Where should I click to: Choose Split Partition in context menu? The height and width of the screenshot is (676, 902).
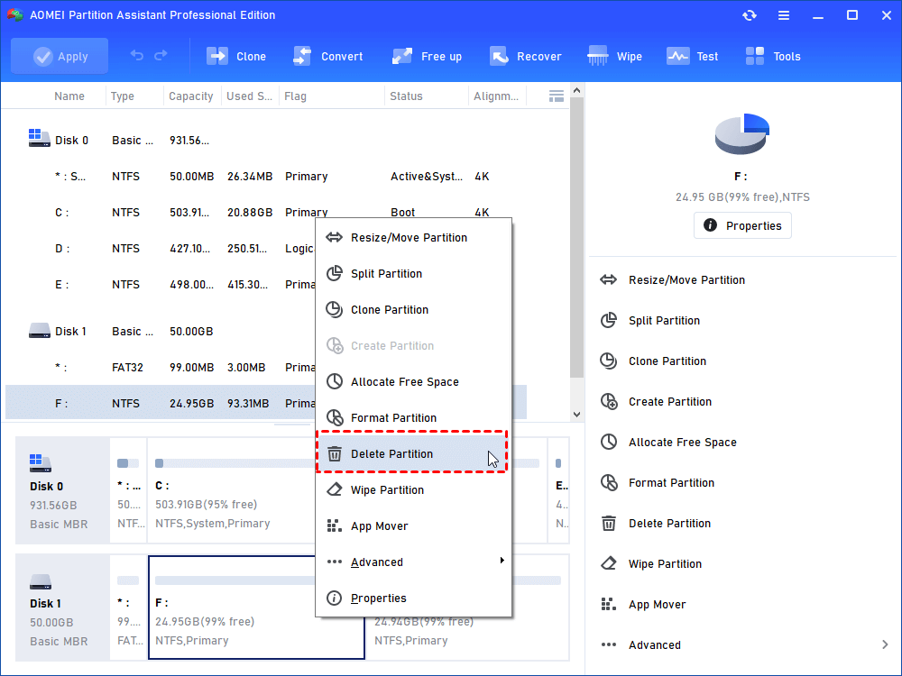[414, 274]
